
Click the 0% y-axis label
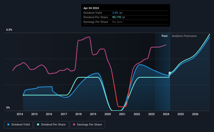tap(8, 108)
